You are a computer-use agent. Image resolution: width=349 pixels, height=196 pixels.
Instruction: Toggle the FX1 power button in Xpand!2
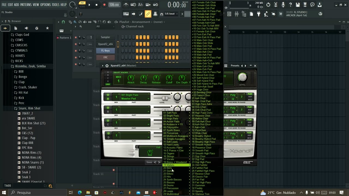pyautogui.click(x=137, y=147)
